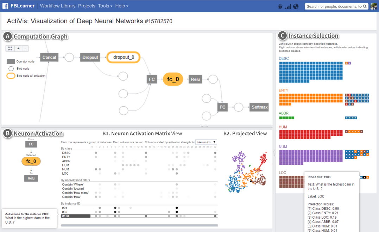This screenshot has width=379, height=232.
Task: Open the user profile picture
Action: (374, 6)
